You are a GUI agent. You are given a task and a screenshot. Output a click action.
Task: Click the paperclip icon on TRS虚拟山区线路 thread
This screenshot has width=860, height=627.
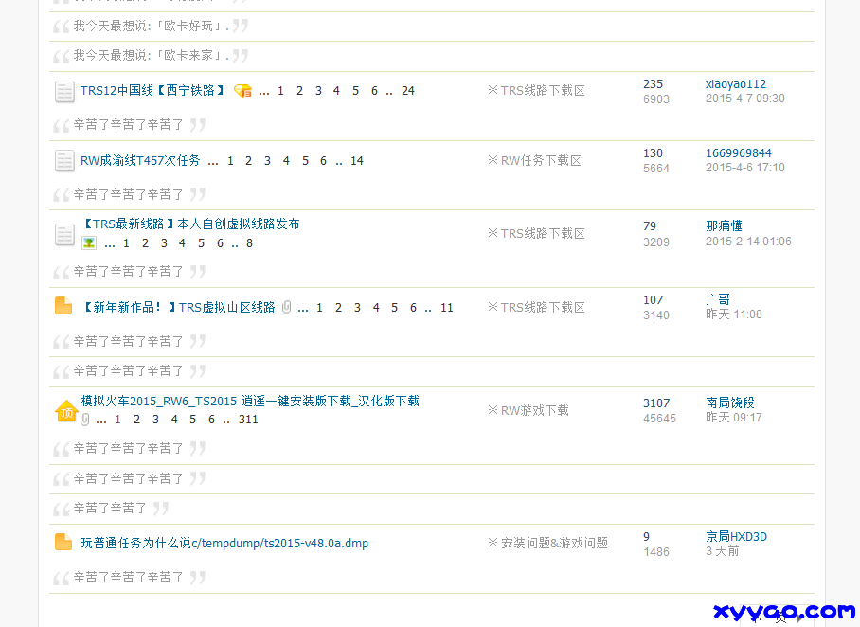pyautogui.click(x=286, y=307)
